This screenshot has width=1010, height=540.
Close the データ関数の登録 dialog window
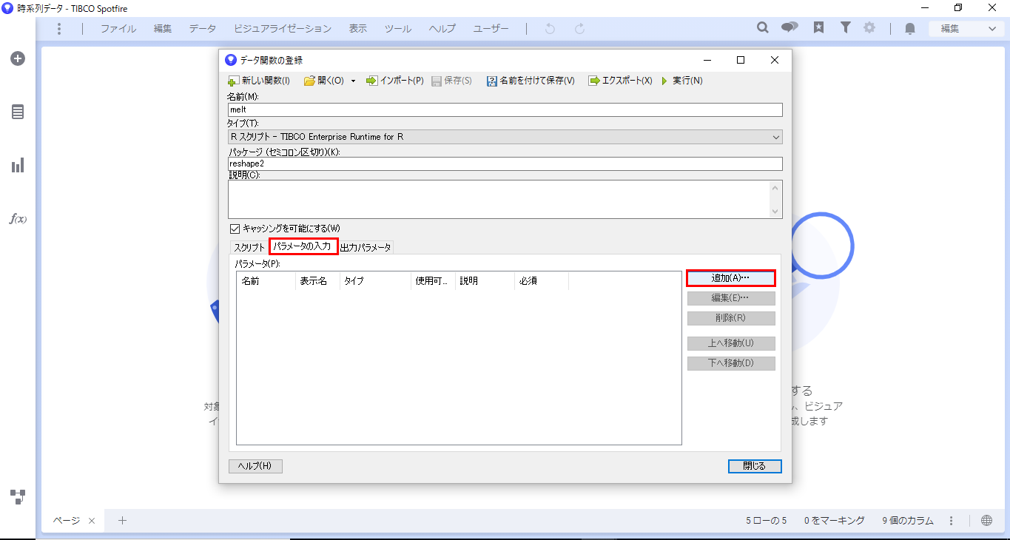[x=774, y=61]
